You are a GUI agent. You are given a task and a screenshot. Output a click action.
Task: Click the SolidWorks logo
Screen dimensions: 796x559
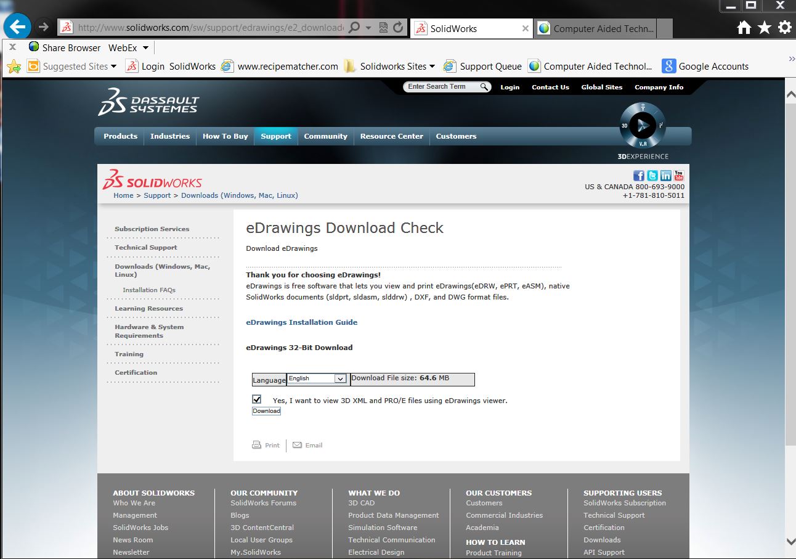pyautogui.click(x=152, y=179)
